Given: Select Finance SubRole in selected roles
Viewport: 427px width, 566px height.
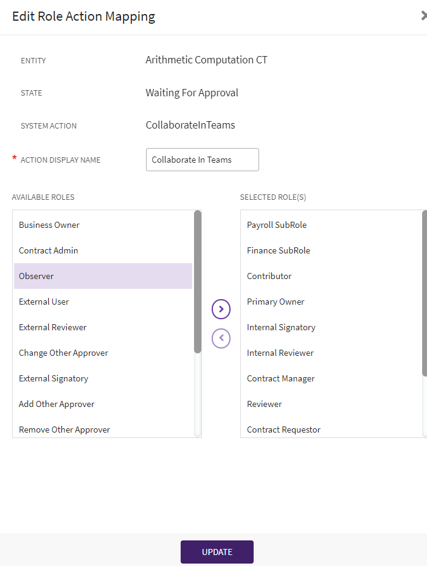Looking at the screenshot, I should [x=279, y=250].
